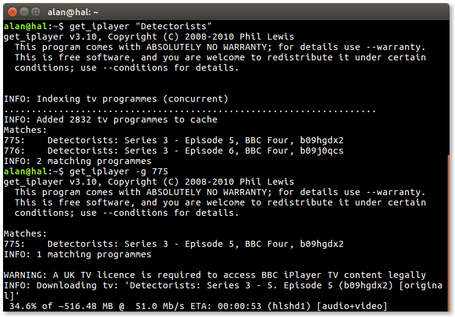This screenshot has width=455, height=317.
Task: Click the "INFO: 2 matching programmes" line
Action: (77, 161)
